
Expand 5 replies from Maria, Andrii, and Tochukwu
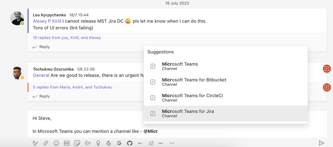tap(72, 87)
